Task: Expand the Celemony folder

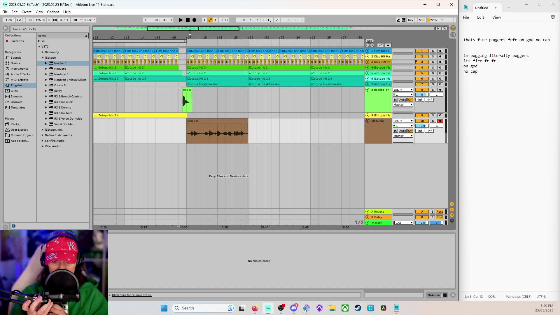Action: pos(43,52)
